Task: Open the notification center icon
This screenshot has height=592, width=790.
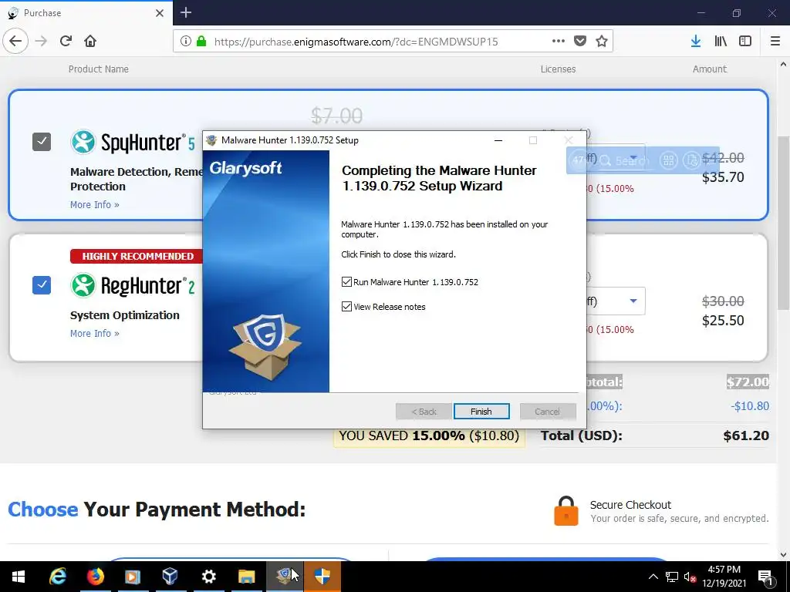Action: (x=765, y=577)
